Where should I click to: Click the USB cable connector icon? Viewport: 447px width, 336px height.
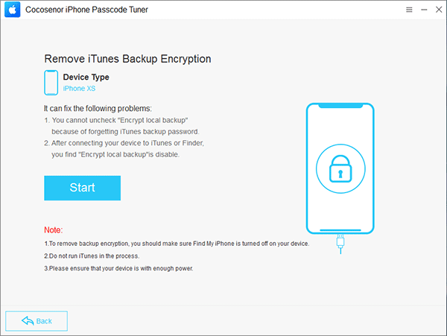(x=340, y=244)
